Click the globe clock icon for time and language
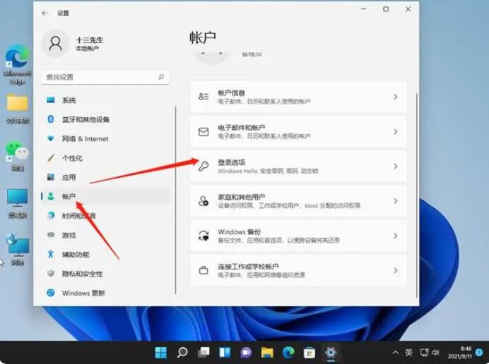This screenshot has height=364, width=489. pyautogui.click(x=50, y=215)
